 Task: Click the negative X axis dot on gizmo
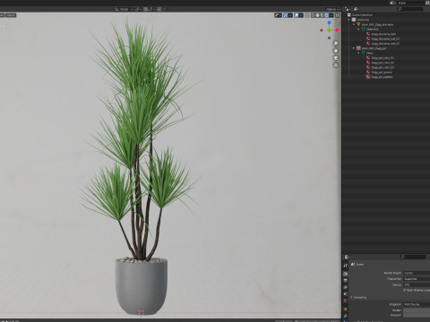pyautogui.click(x=322, y=30)
